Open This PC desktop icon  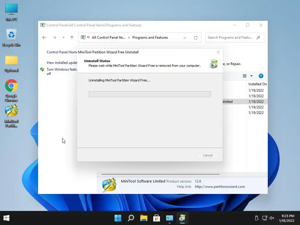[11, 12]
